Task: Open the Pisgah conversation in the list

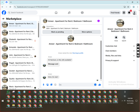Action: 19,64
